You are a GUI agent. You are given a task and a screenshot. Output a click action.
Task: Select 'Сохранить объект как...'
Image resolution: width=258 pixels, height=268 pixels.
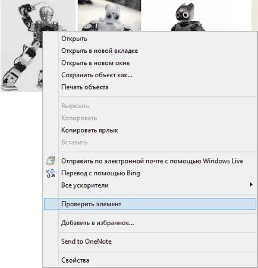[150, 75]
